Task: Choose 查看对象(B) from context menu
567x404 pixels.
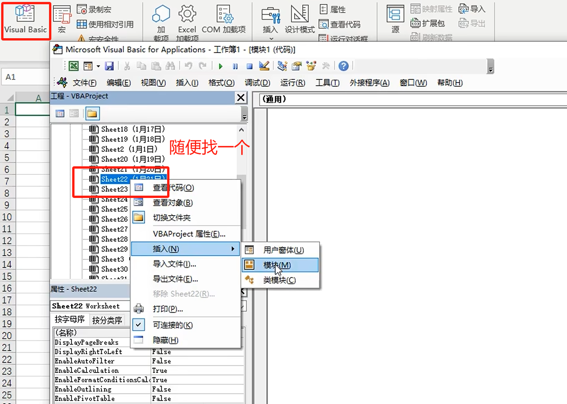Action: point(186,203)
